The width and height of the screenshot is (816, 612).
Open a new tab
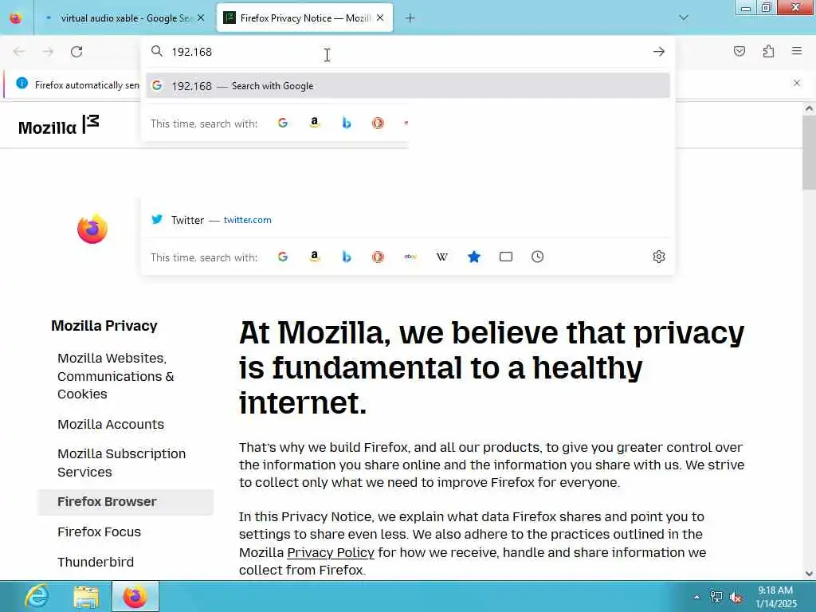pyautogui.click(x=410, y=18)
